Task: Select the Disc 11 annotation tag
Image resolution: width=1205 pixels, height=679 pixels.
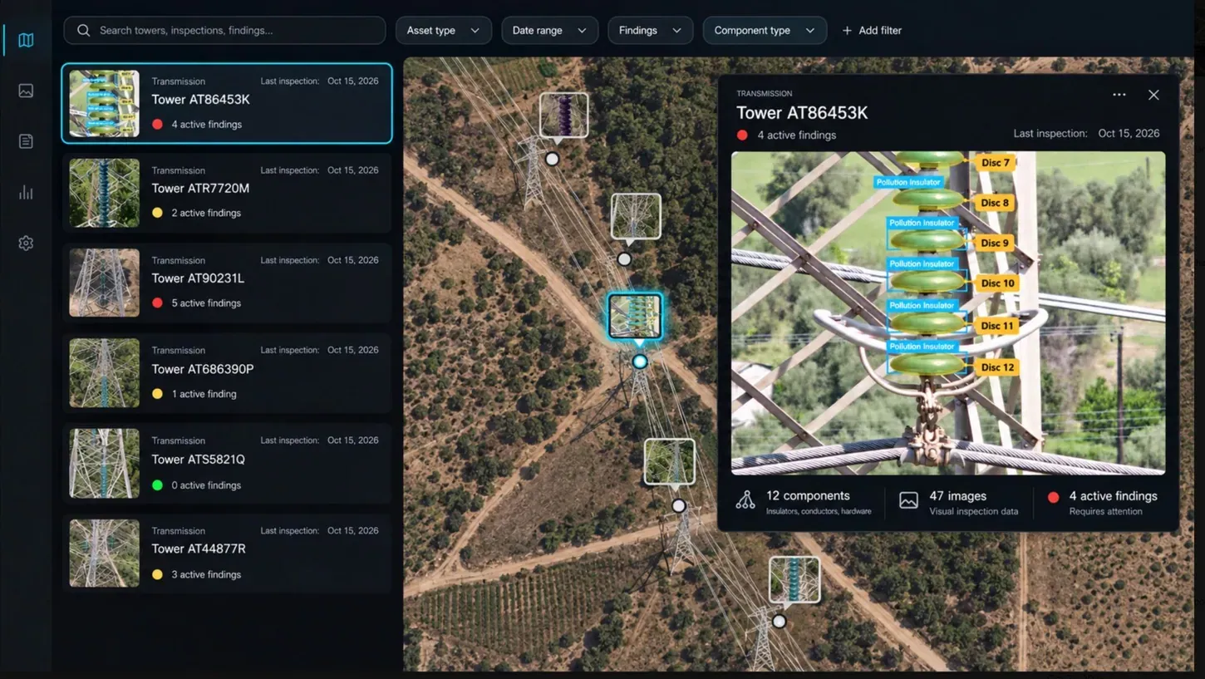Action: point(996,326)
